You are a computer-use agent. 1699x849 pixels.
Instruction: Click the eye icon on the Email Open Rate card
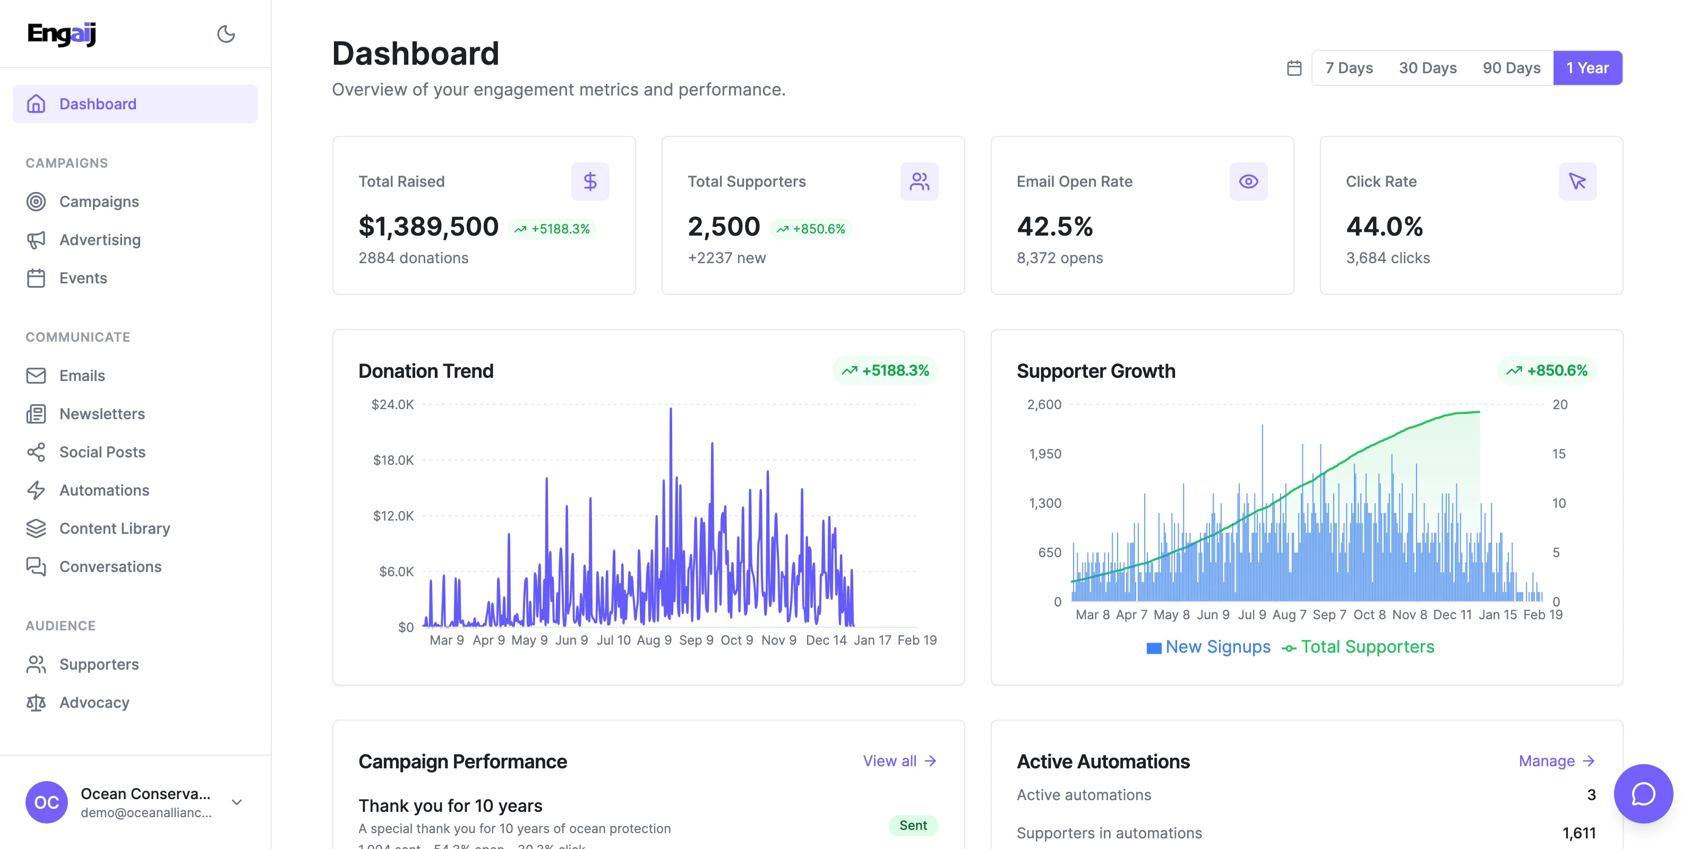click(1248, 181)
